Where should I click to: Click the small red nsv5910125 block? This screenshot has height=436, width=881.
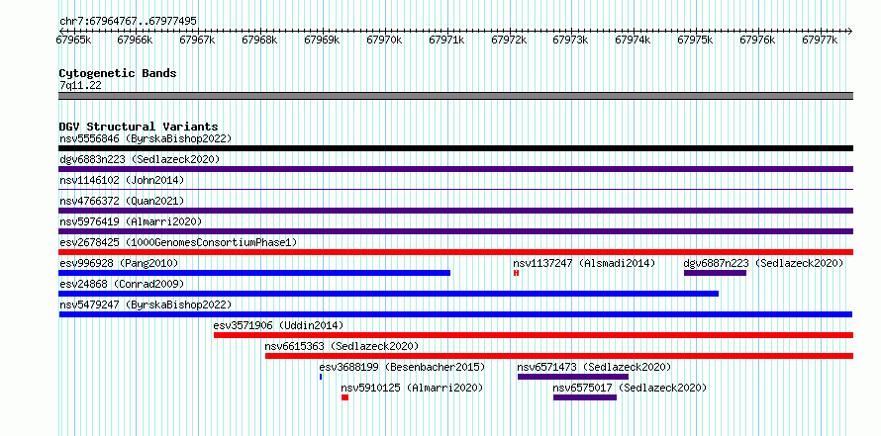pos(345,397)
